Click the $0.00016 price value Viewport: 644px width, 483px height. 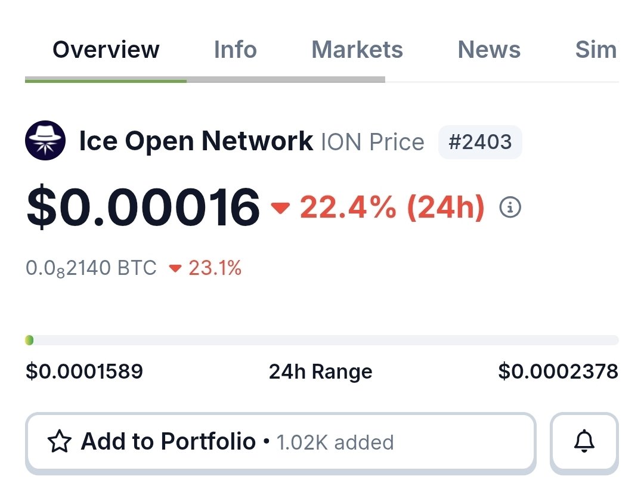(143, 208)
